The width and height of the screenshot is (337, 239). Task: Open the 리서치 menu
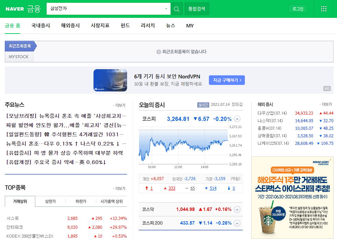click(x=148, y=26)
